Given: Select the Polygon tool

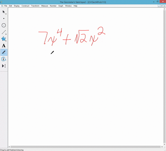Looking at the screenshot, I should tap(4, 39).
